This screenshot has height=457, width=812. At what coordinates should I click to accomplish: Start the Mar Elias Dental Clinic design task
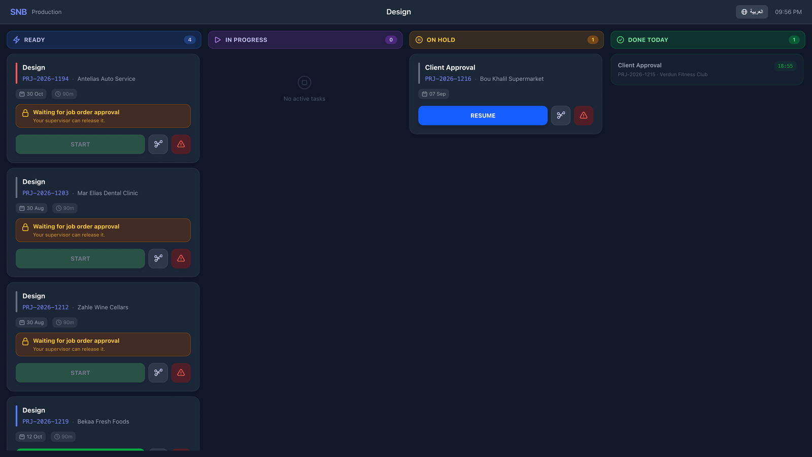pyautogui.click(x=80, y=258)
